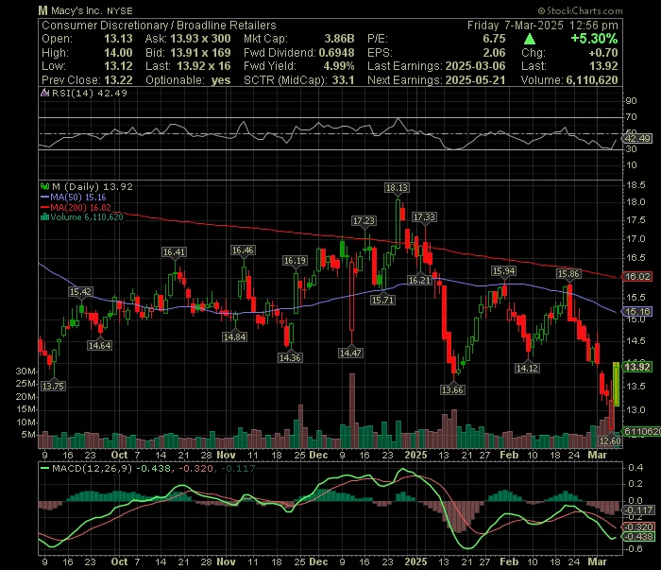The image size is (661, 570).
Task: Click the Optionable value yes
Action: pos(221,80)
